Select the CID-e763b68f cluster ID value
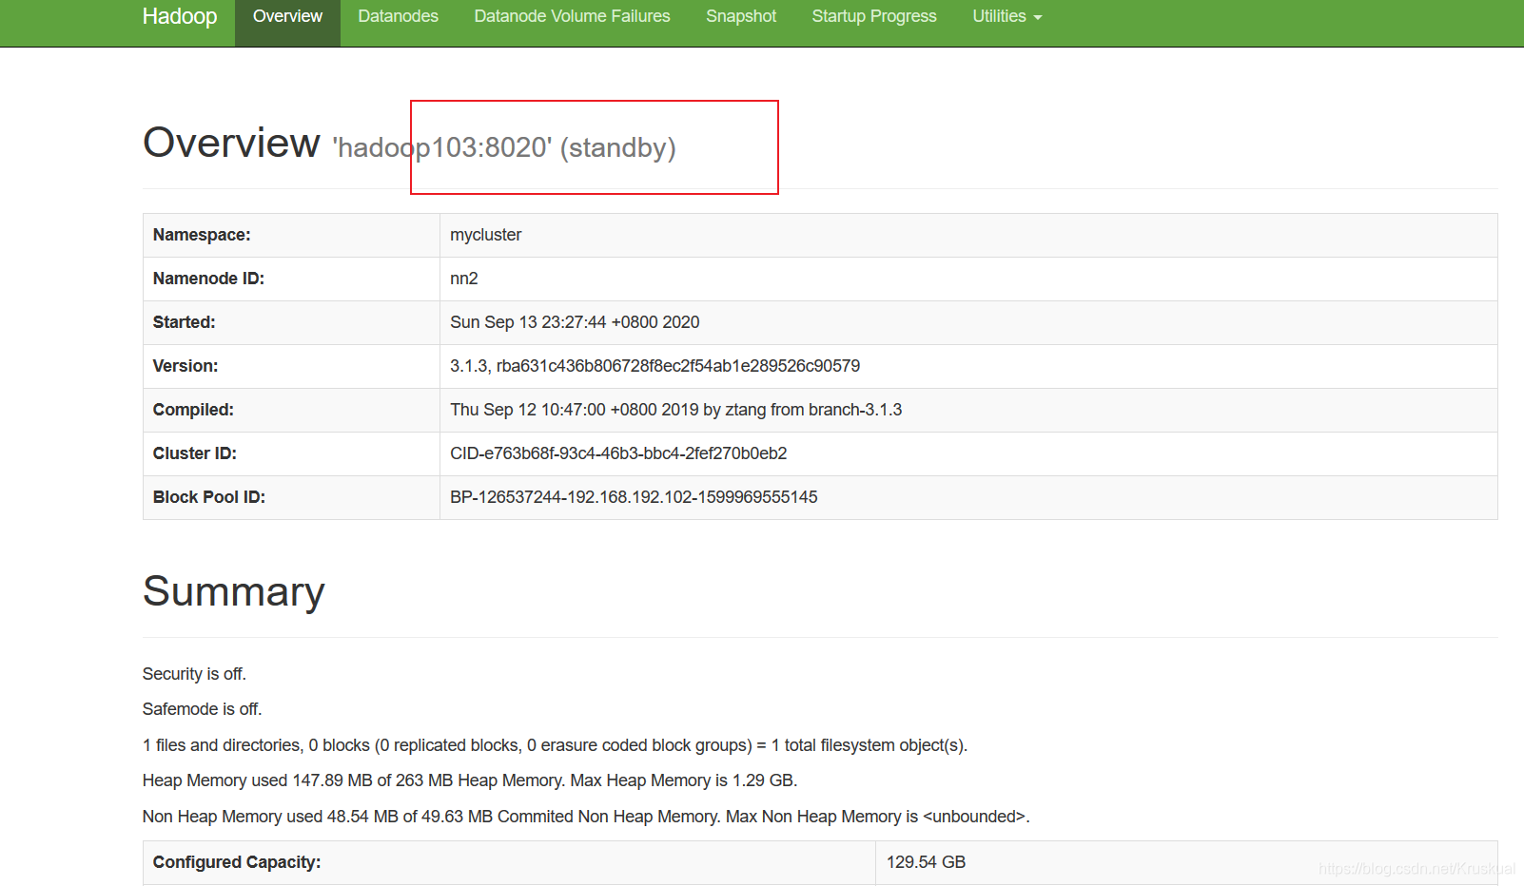 pos(618,453)
